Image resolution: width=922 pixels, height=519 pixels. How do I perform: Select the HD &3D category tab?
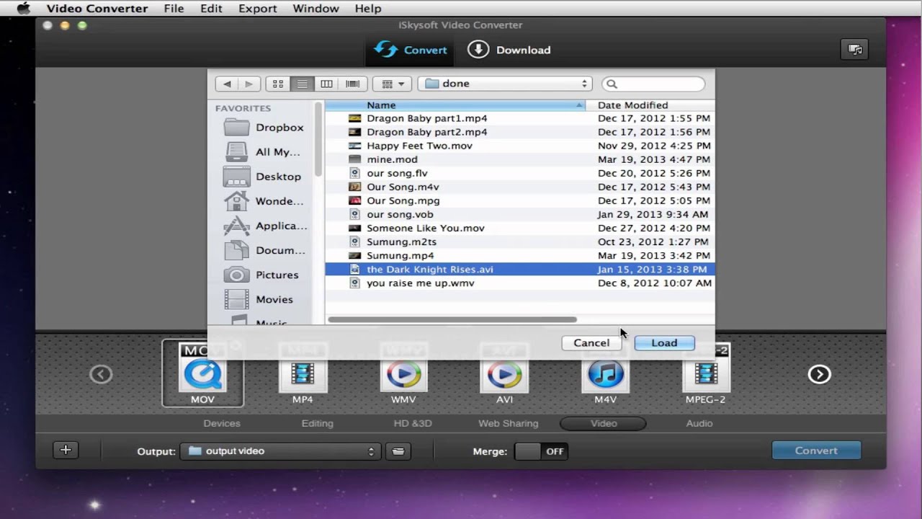coord(413,423)
